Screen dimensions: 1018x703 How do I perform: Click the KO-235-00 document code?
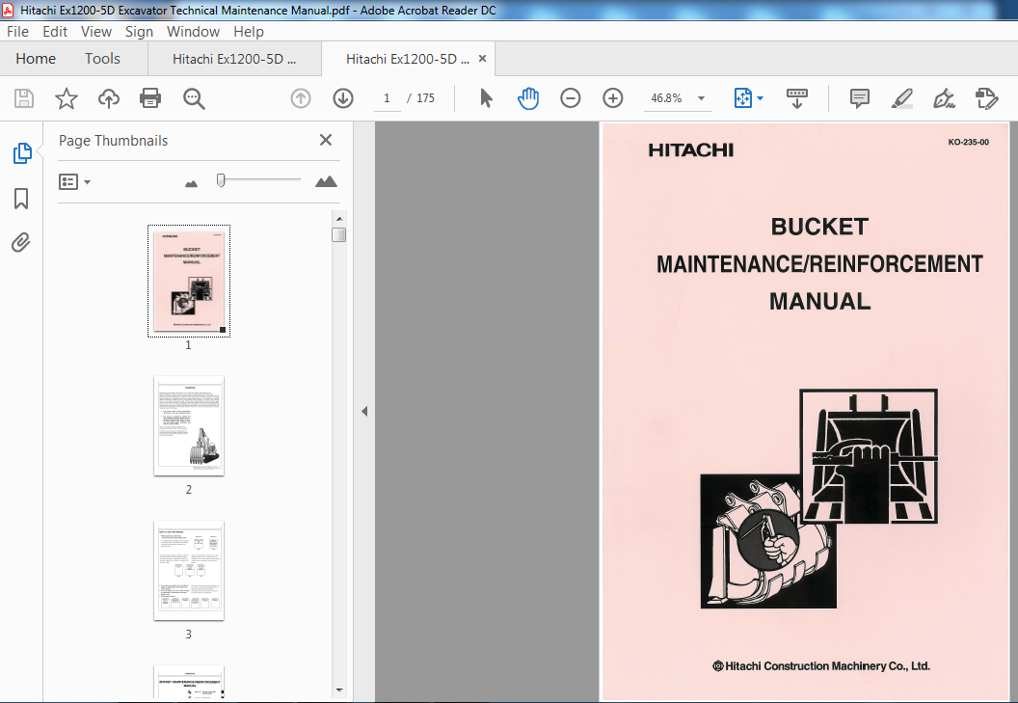[968, 142]
